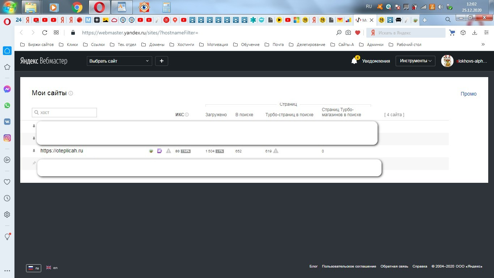Open the https://oteplicah.ru site link
The height and width of the screenshot is (278, 494).
click(62, 151)
